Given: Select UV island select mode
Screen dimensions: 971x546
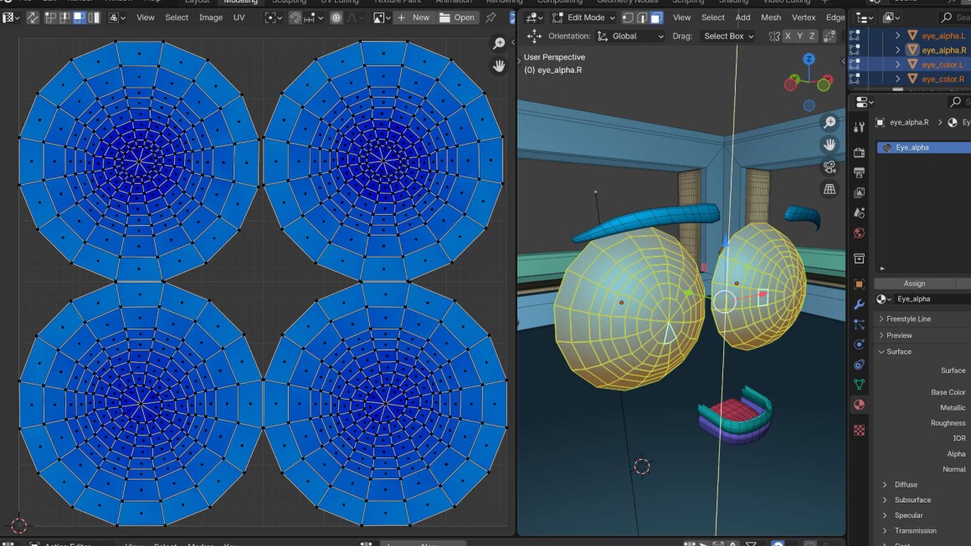Looking at the screenshot, I should point(94,18).
